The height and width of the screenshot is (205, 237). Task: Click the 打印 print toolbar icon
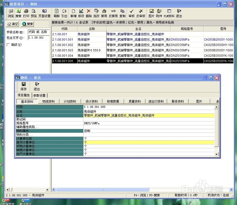coord(26,13)
